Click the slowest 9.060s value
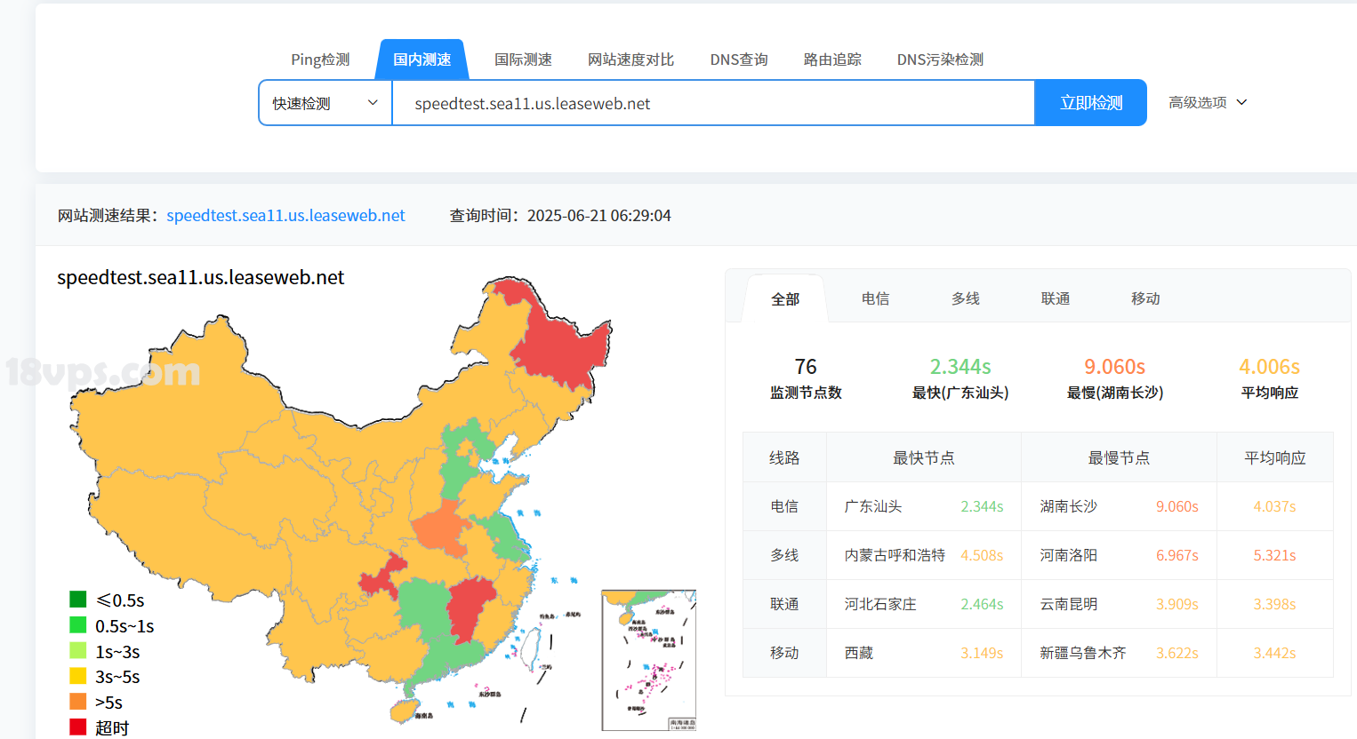 (1114, 367)
